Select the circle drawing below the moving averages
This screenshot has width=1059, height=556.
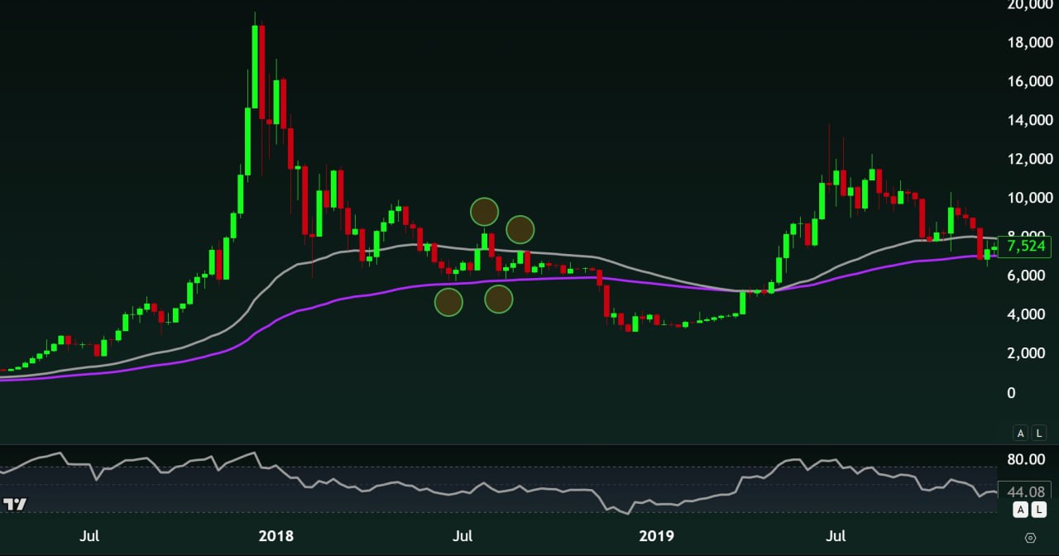[x=449, y=301]
